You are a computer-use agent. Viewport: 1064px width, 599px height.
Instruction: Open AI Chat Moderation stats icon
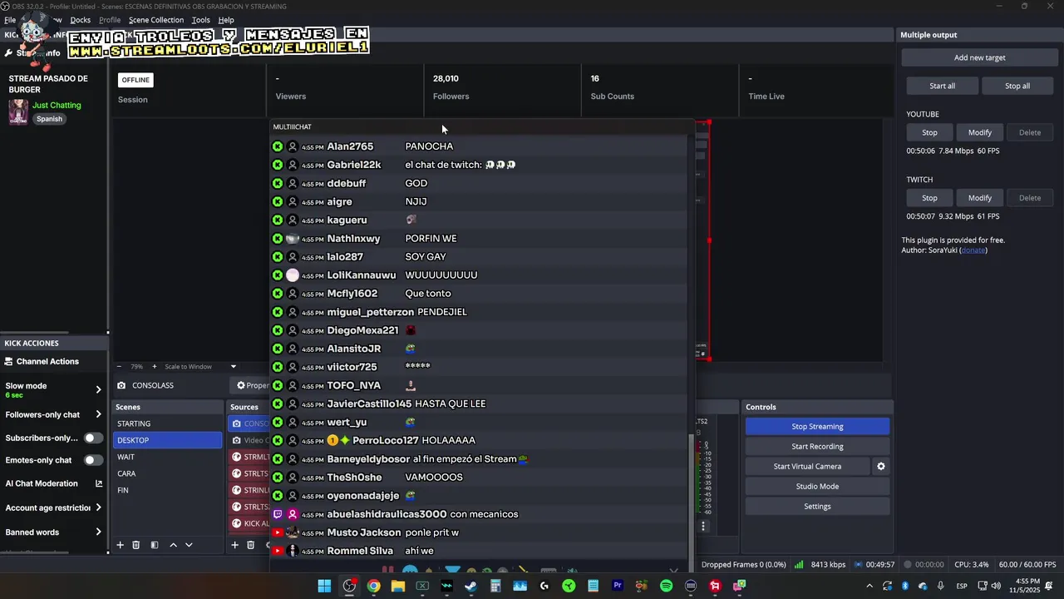tap(99, 483)
